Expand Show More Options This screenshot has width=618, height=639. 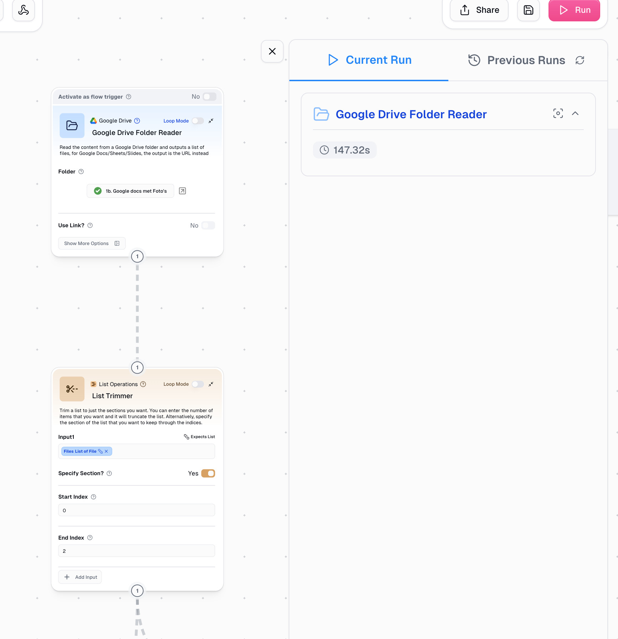click(92, 243)
